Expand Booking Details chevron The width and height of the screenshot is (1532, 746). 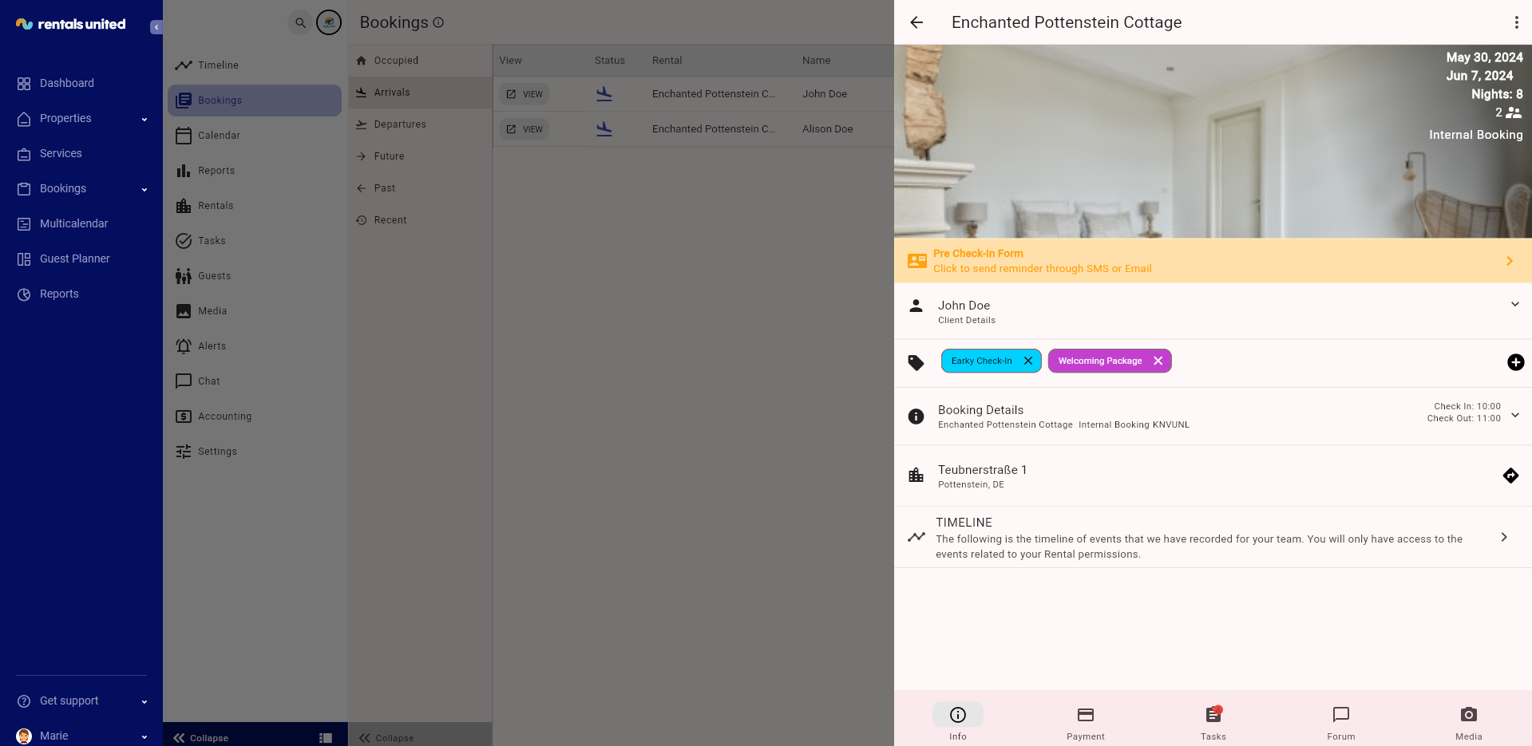click(x=1515, y=415)
